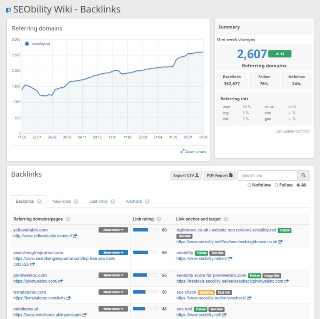Screen dimensions: 320x319
Task: Click the Export CSV button
Action: 186,175
